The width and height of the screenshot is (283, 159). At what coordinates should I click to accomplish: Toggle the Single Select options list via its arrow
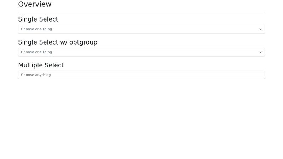(x=260, y=29)
